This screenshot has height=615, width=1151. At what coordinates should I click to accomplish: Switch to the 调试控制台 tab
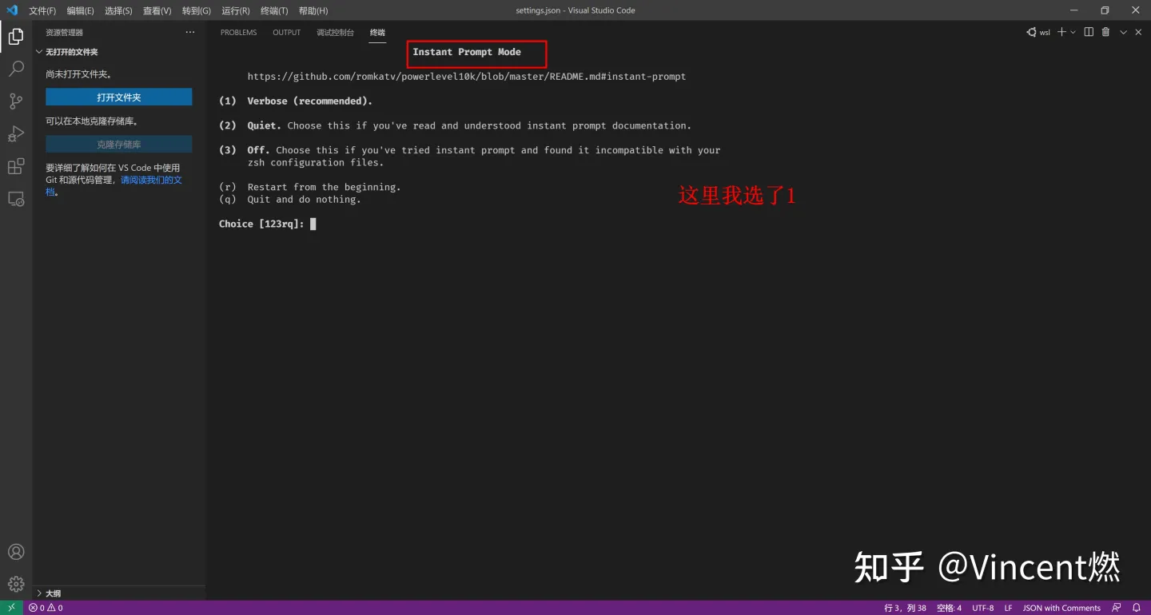tap(335, 33)
